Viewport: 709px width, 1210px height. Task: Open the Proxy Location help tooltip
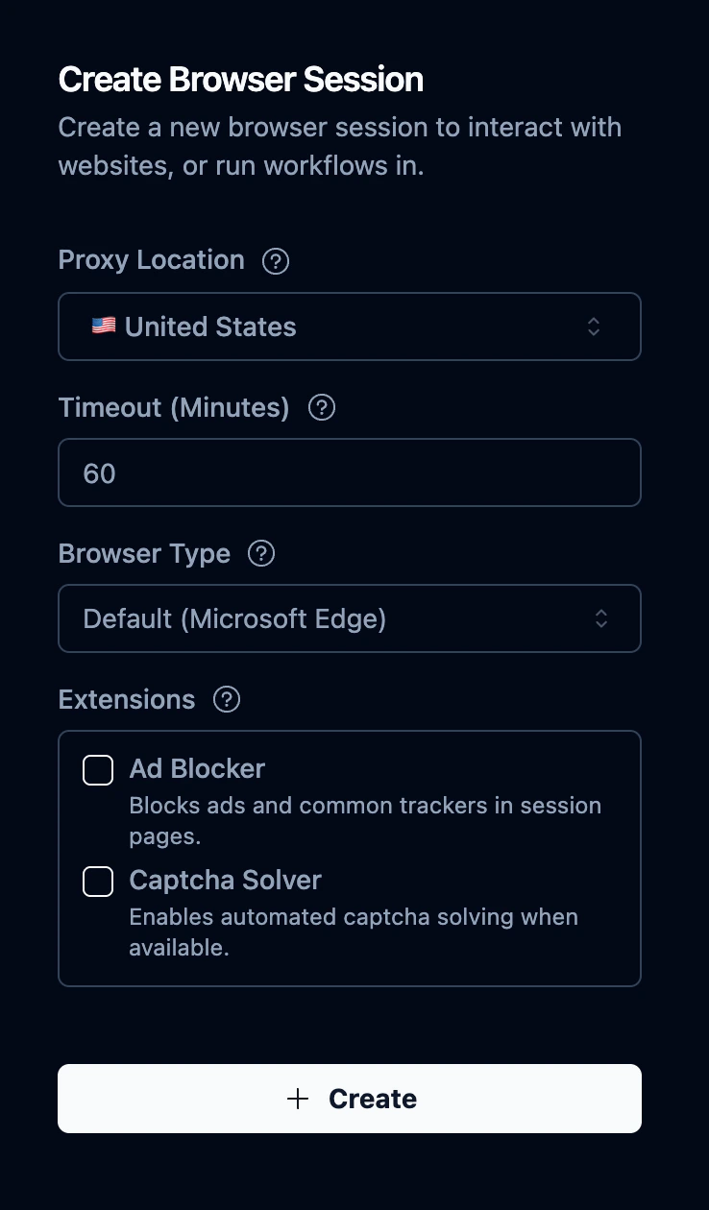[275, 260]
